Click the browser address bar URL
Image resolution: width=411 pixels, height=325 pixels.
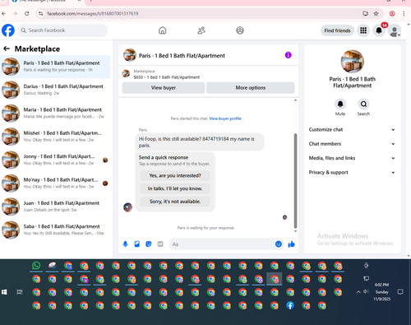[x=93, y=14]
